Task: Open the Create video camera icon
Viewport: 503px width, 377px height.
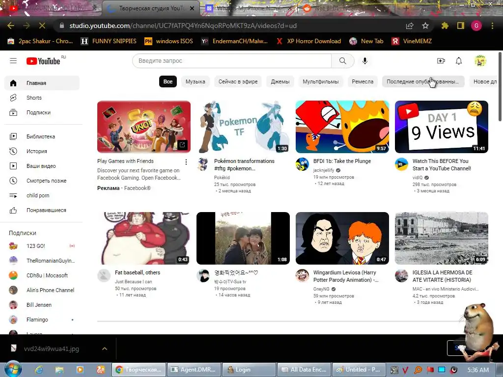Action: point(441,60)
